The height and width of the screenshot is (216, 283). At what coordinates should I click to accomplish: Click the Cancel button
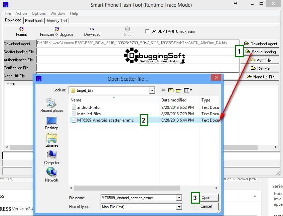(x=206, y=206)
